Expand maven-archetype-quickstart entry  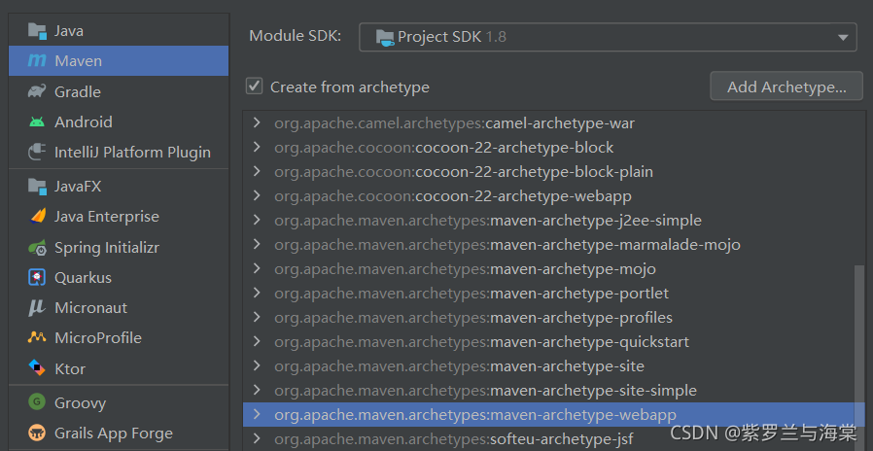pos(257,341)
